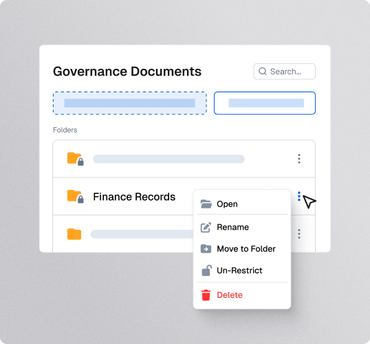Click the Finance Records folder icon
This screenshot has width=370, height=344.
point(75,196)
